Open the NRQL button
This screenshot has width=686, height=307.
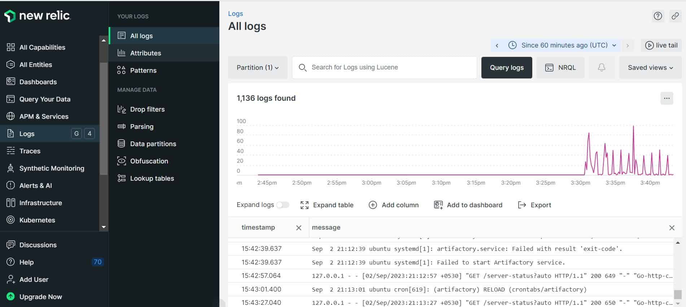tap(560, 67)
